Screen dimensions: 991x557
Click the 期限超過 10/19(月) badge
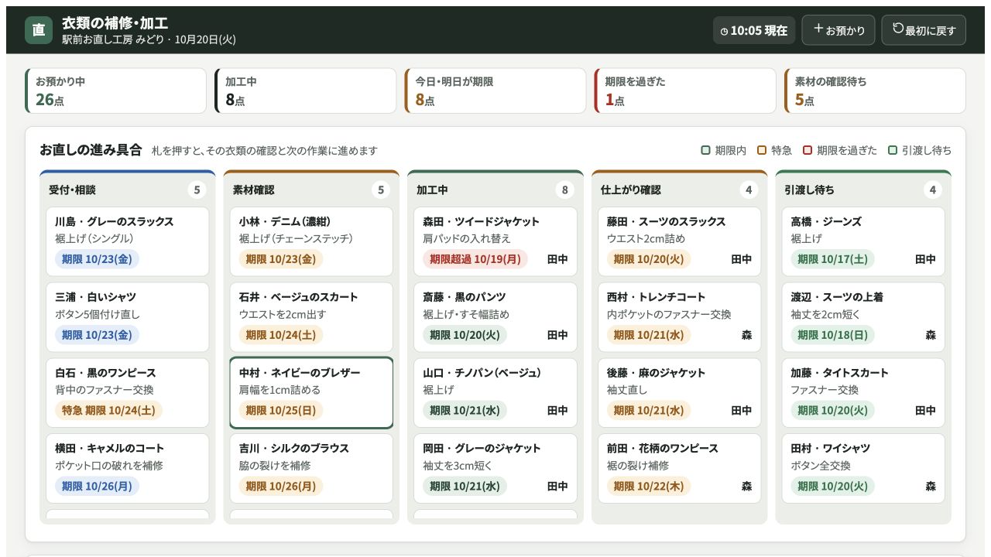475,259
